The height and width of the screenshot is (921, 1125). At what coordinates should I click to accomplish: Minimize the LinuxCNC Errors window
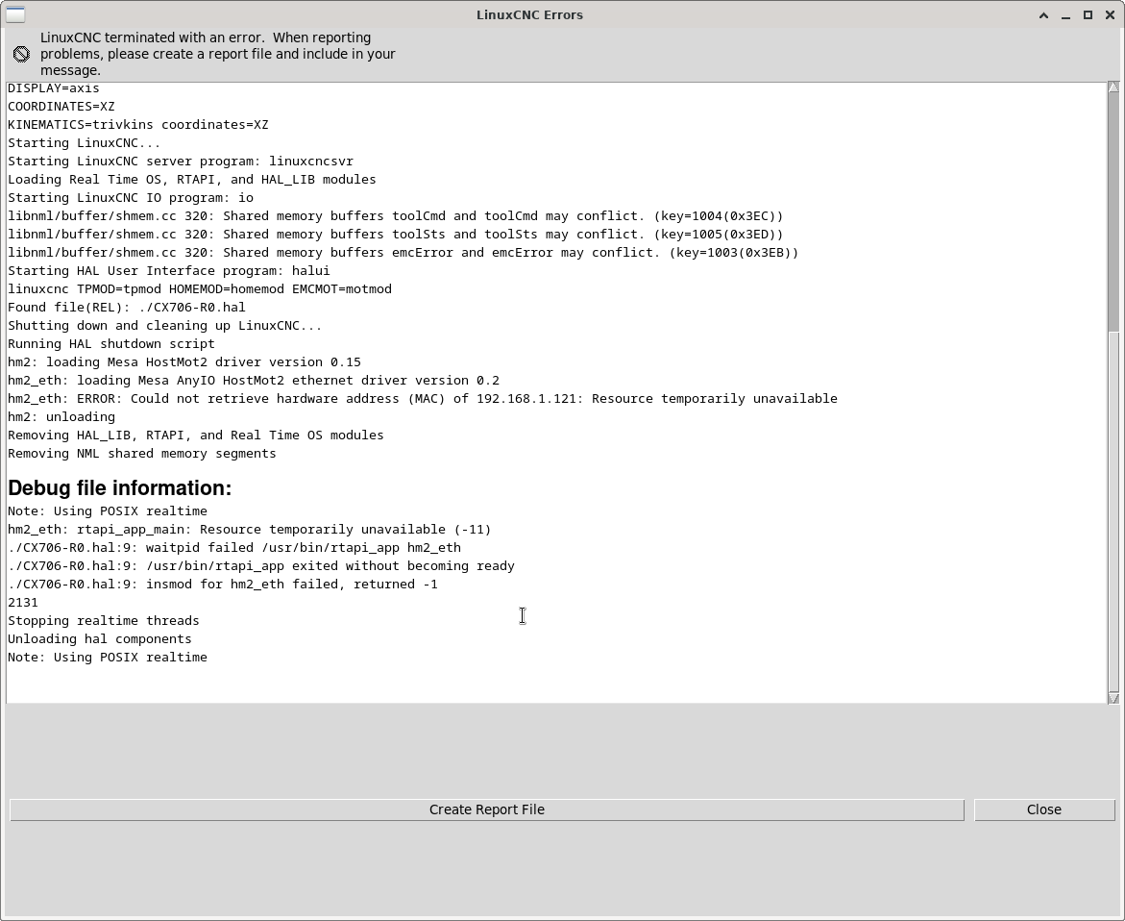pyautogui.click(x=1066, y=15)
